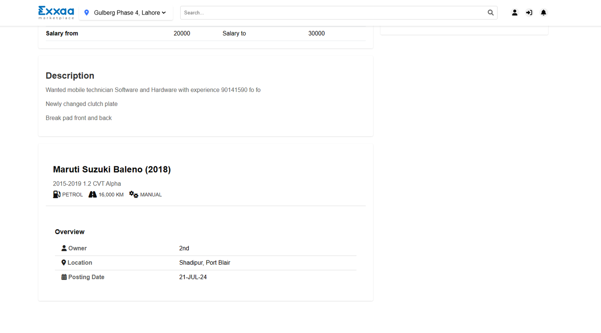Click the 21-JUL-24 posting date value
601x333 pixels.
[193, 277]
